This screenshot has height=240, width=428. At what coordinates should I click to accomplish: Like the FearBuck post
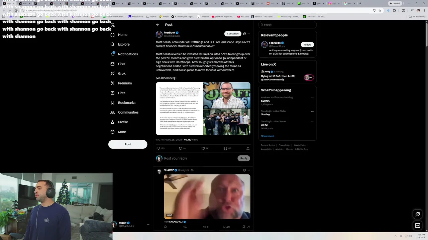click(x=205, y=148)
